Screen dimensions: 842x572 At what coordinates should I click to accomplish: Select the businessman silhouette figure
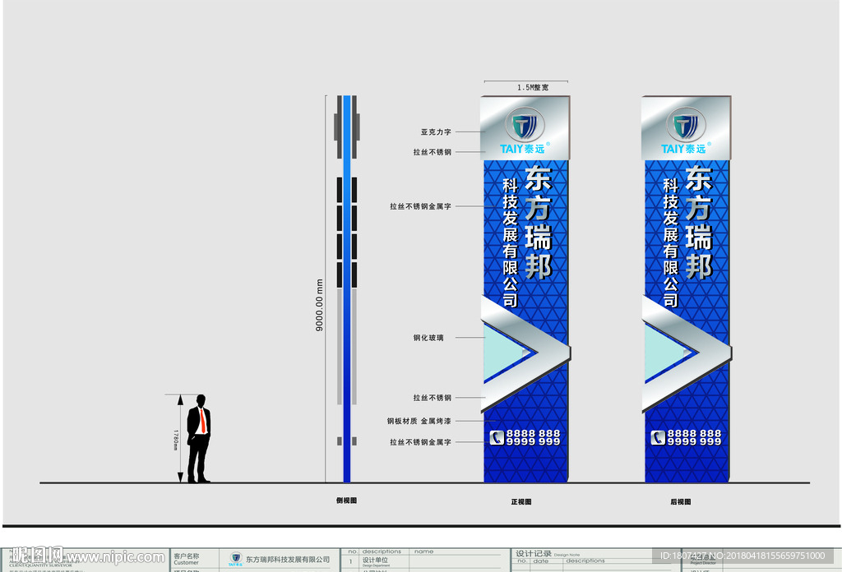pyautogui.click(x=199, y=439)
